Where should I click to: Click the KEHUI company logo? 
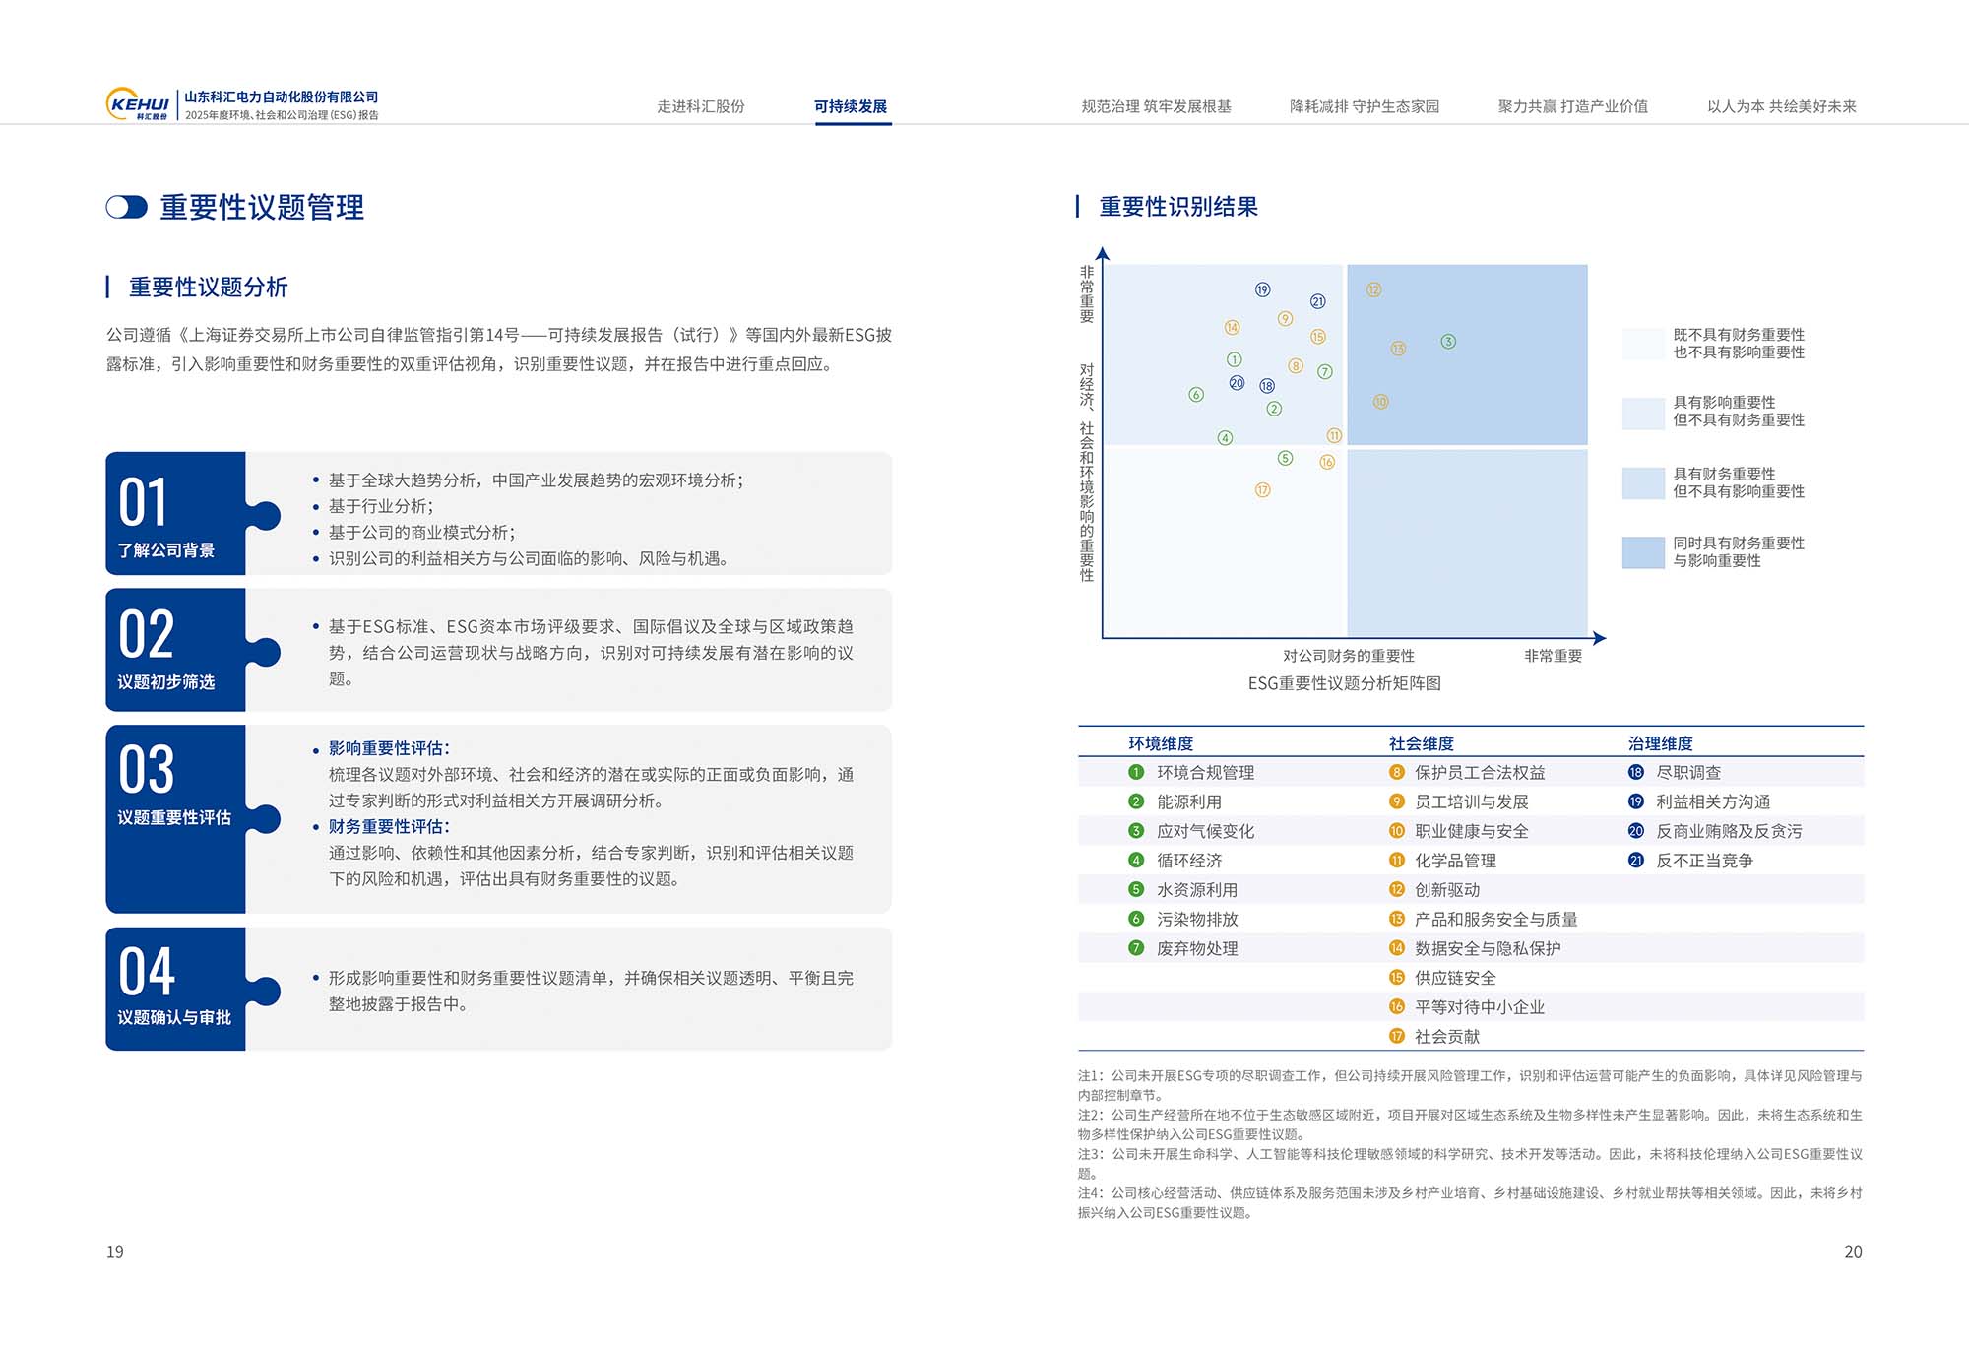tap(138, 104)
